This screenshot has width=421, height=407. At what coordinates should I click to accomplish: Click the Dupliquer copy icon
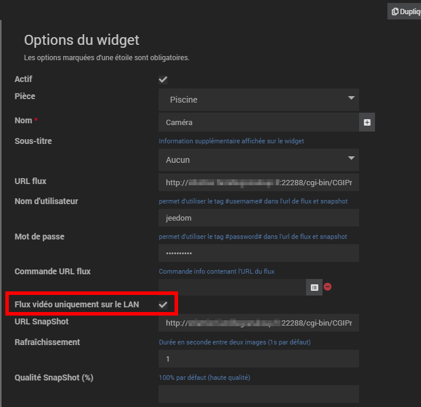[395, 11]
